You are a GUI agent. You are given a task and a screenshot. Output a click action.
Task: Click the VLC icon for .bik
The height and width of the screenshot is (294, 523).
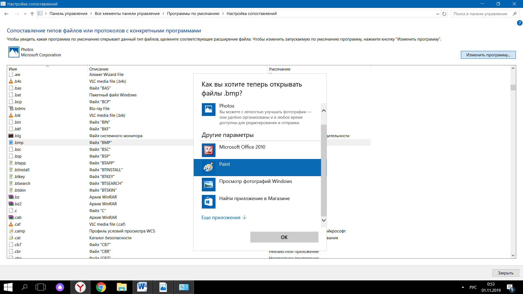click(x=11, y=115)
